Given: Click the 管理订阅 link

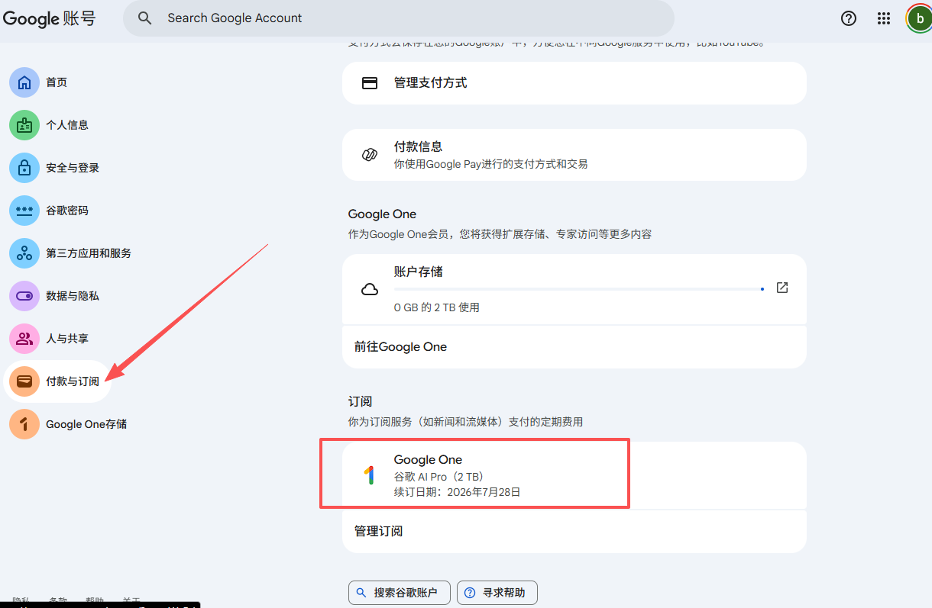Looking at the screenshot, I should tap(378, 531).
